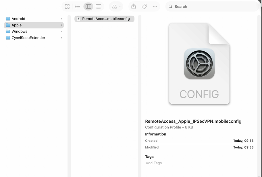Expand the Windows folder chevron
The height and width of the screenshot is (177, 262).
tap(61, 31)
